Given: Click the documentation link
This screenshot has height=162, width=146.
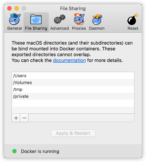Looking at the screenshot, I should 69,60.
